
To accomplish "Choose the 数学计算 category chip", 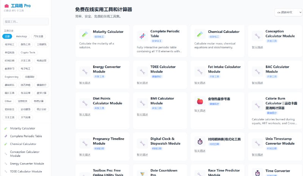I will pyautogui.click(x=42, y=93).
